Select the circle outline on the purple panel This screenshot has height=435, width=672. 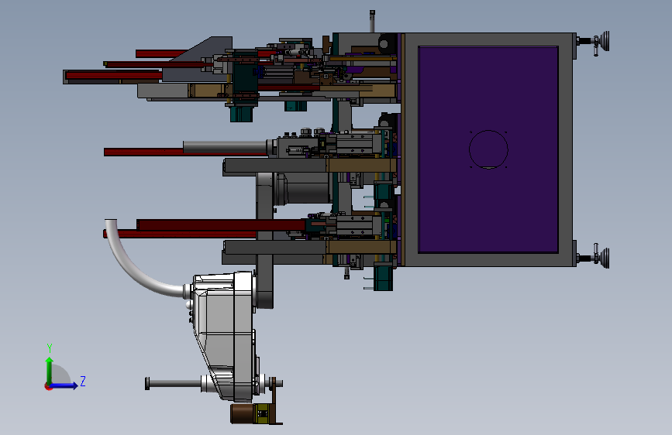click(488, 149)
